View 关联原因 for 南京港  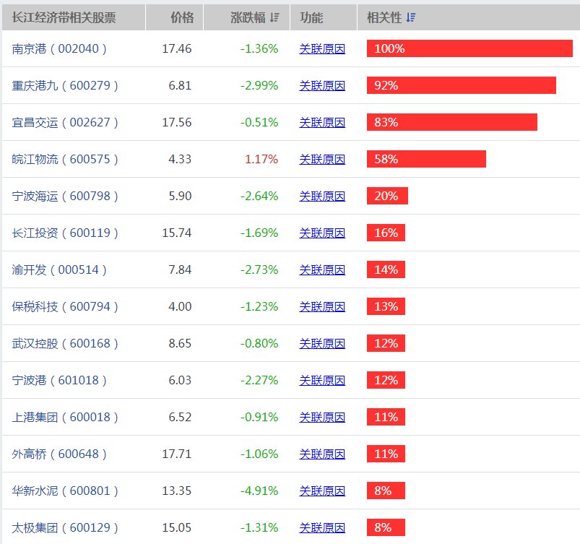pos(321,48)
